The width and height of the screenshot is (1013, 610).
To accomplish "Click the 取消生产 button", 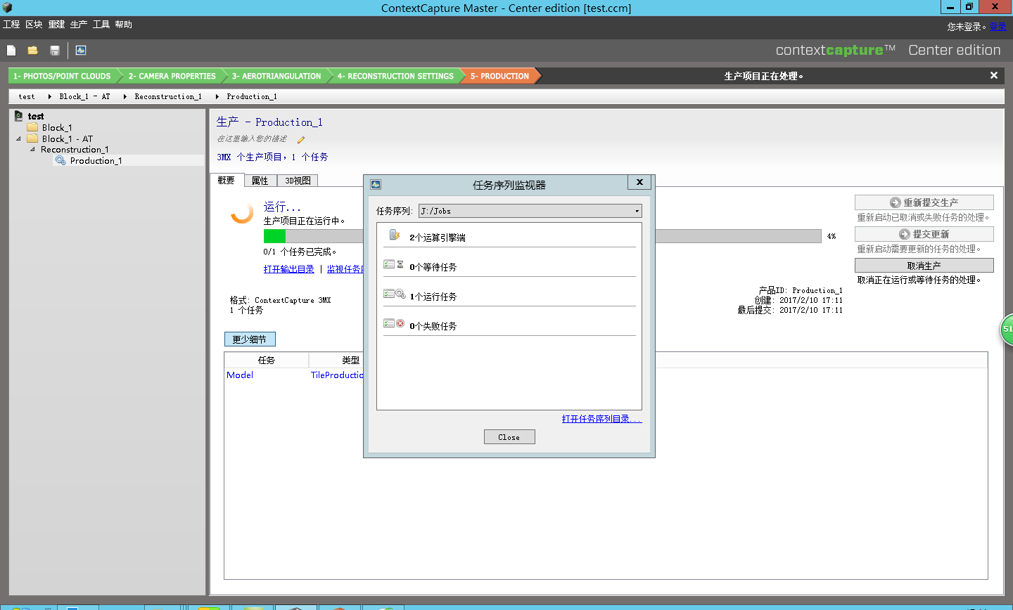I will [x=924, y=266].
